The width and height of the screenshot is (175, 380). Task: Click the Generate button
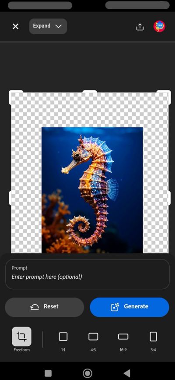[129, 307]
